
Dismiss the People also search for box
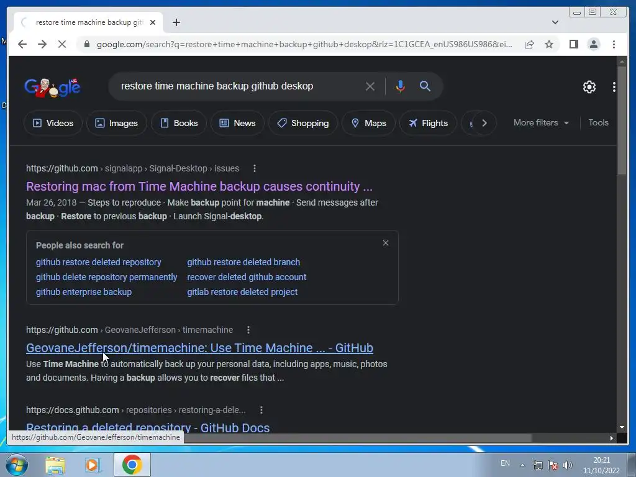point(385,243)
